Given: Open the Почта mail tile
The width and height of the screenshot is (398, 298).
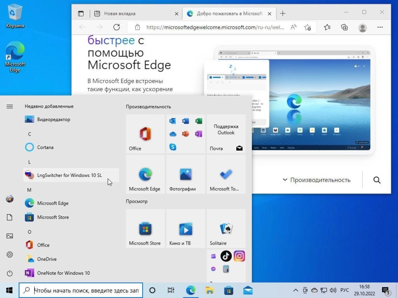Looking at the screenshot, I should [226, 134].
